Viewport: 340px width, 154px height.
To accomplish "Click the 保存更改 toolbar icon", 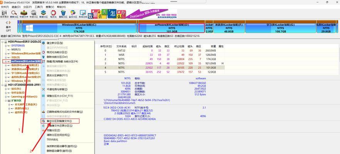I will (x=4, y=14).
